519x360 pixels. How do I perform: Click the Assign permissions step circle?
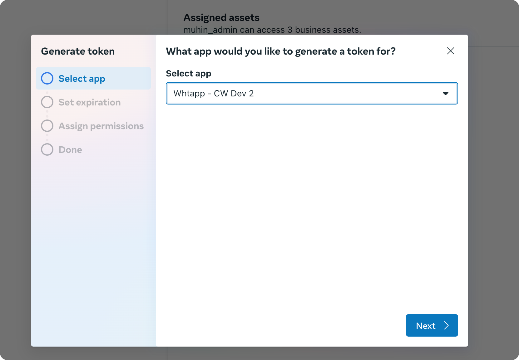(47, 126)
